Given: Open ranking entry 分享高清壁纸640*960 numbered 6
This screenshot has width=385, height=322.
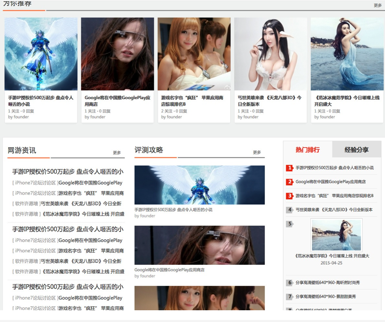Looking at the screenshot, I should coord(328,282).
